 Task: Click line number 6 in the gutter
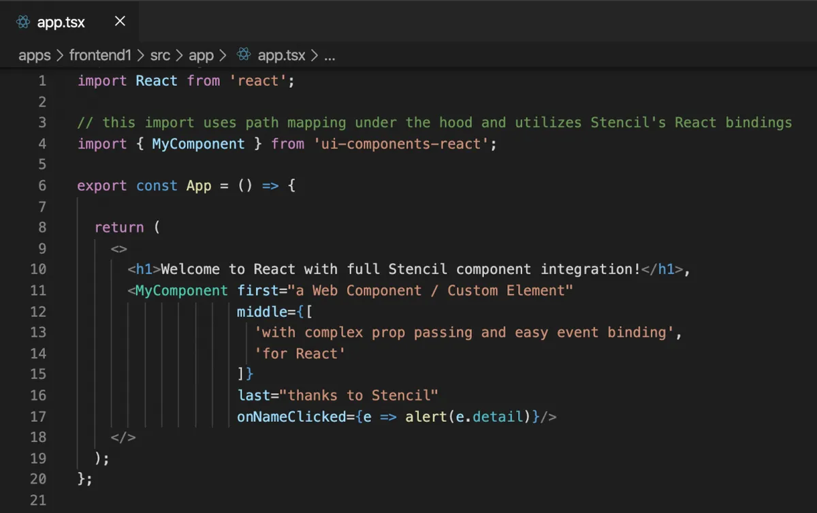tap(42, 186)
